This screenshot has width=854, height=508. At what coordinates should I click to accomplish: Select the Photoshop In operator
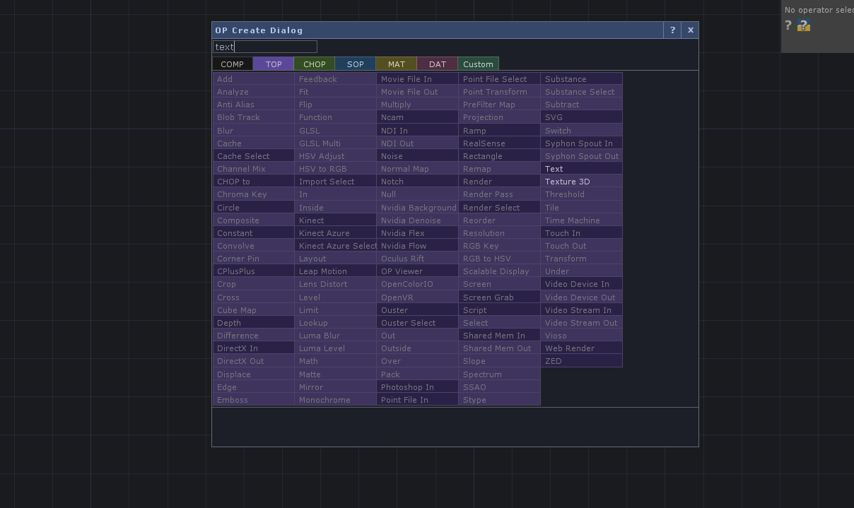(418, 387)
